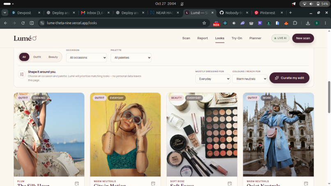
Task: Open the MetaMask fox extension
Action: [x=286, y=23]
